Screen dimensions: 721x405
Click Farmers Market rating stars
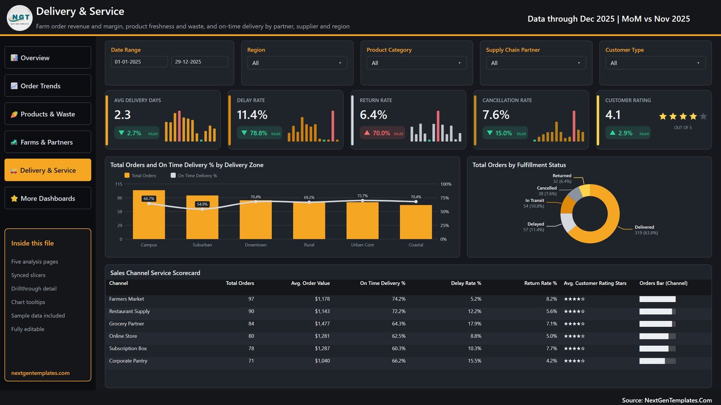[574, 299]
